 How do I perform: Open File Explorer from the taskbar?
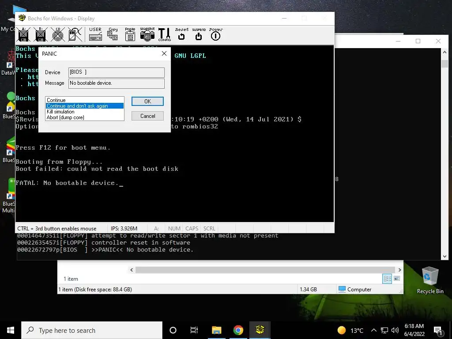pyautogui.click(x=216, y=330)
